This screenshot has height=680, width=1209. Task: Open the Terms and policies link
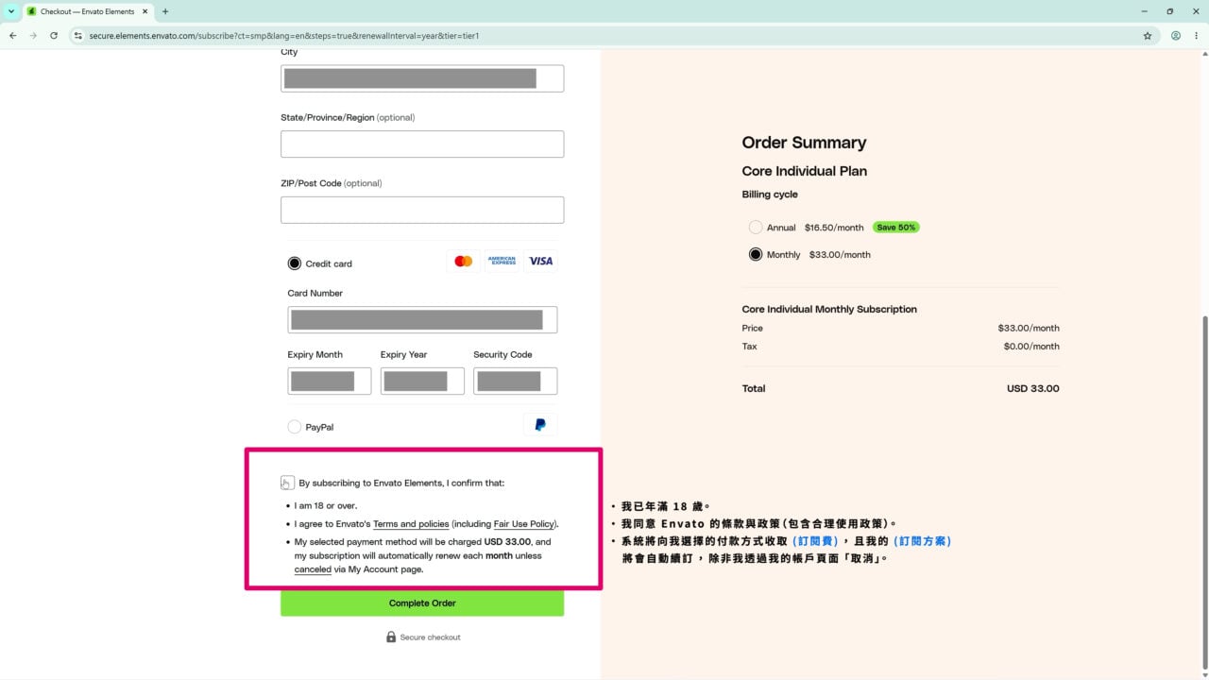coord(411,523)
